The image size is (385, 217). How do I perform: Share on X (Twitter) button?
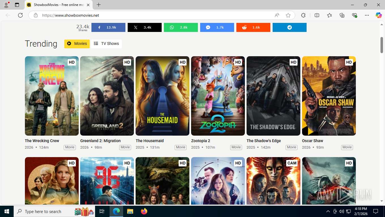click(x=145, y=27)
